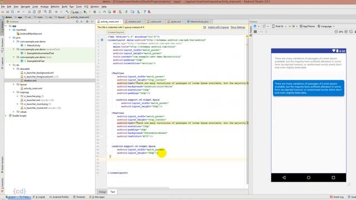This screenshot has width=356, height=200.
Task: Open the app run configuration dropdown
Action: 76,12
